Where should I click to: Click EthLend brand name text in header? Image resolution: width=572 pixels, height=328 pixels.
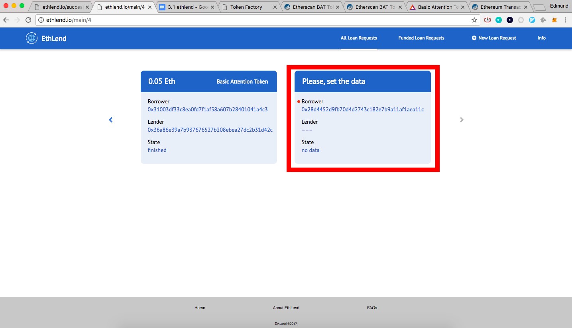pyautogui.click(x=54, y=38)
